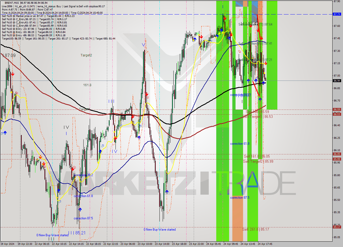Click '23 Apr 18:00' on the time axis
Viewport: 343px width, 247px height.
coord(180,244)
